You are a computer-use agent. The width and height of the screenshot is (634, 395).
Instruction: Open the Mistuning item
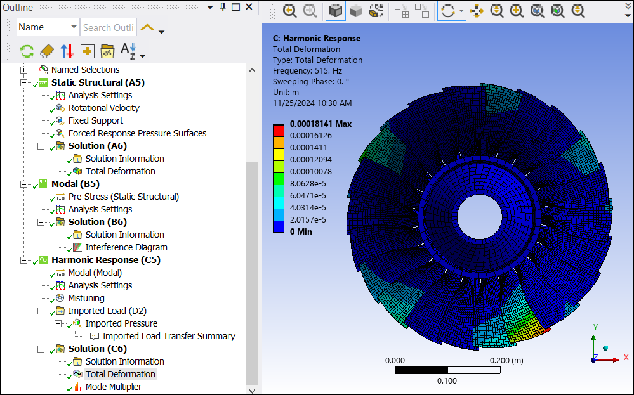pos(86,298)
